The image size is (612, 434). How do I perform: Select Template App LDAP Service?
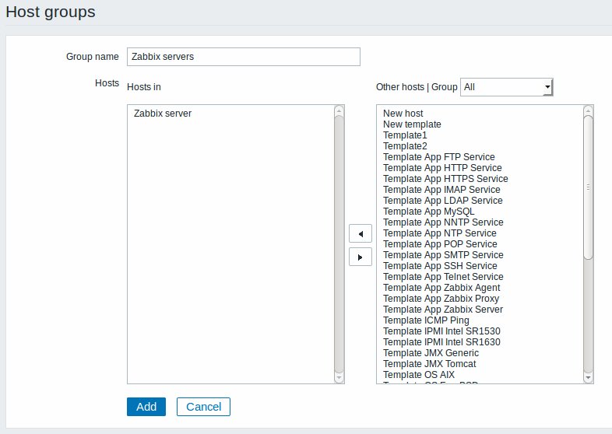443,201
